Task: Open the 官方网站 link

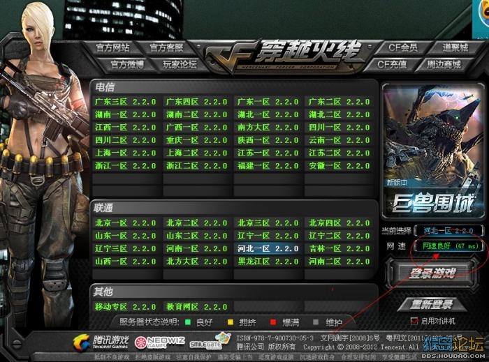Action: 112,47
